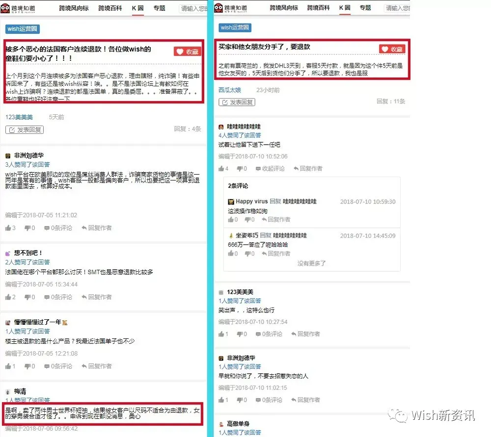Click 回复作者 on answer edited 2018-07-05 15:34:44

point(96,297)
